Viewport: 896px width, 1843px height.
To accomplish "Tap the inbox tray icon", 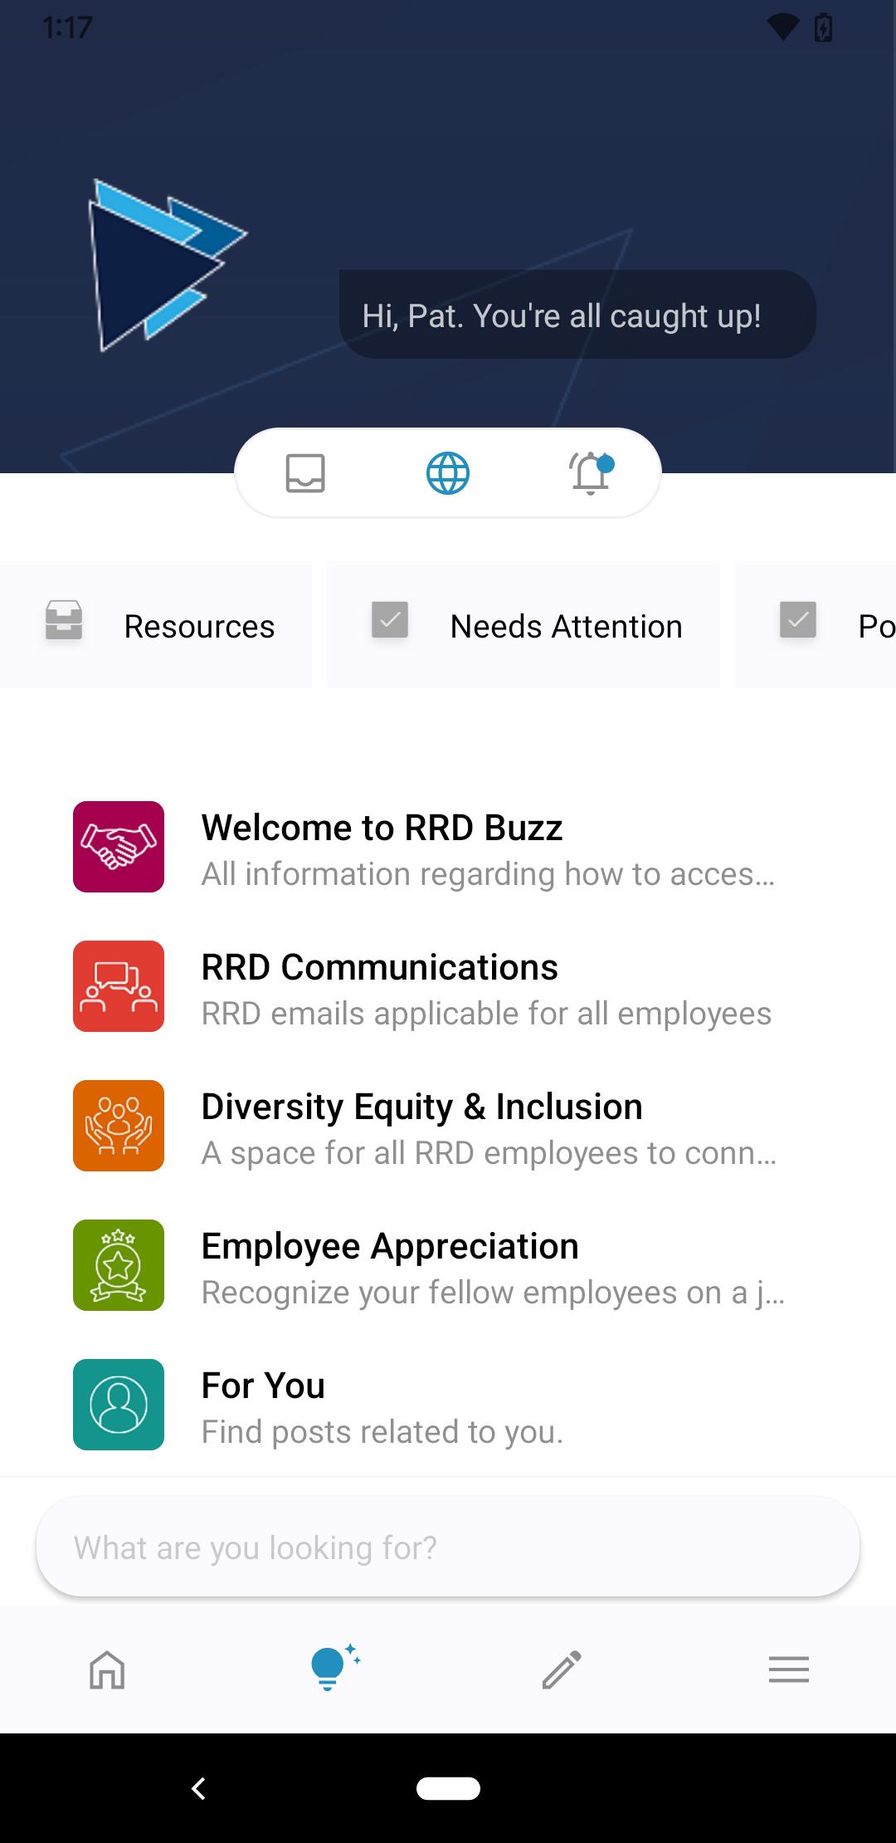I will pyautogui.click(x=305, y=473).
